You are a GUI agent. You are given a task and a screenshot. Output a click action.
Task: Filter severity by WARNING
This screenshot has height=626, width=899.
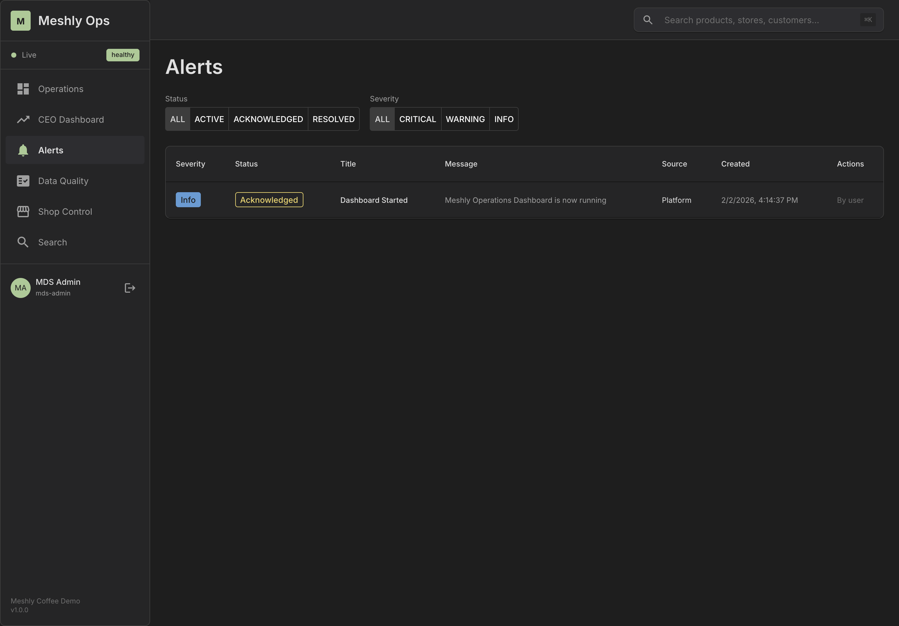(x=465, y=119)
